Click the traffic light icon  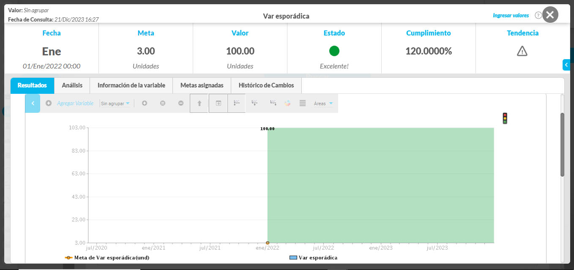tap(505, 118)
